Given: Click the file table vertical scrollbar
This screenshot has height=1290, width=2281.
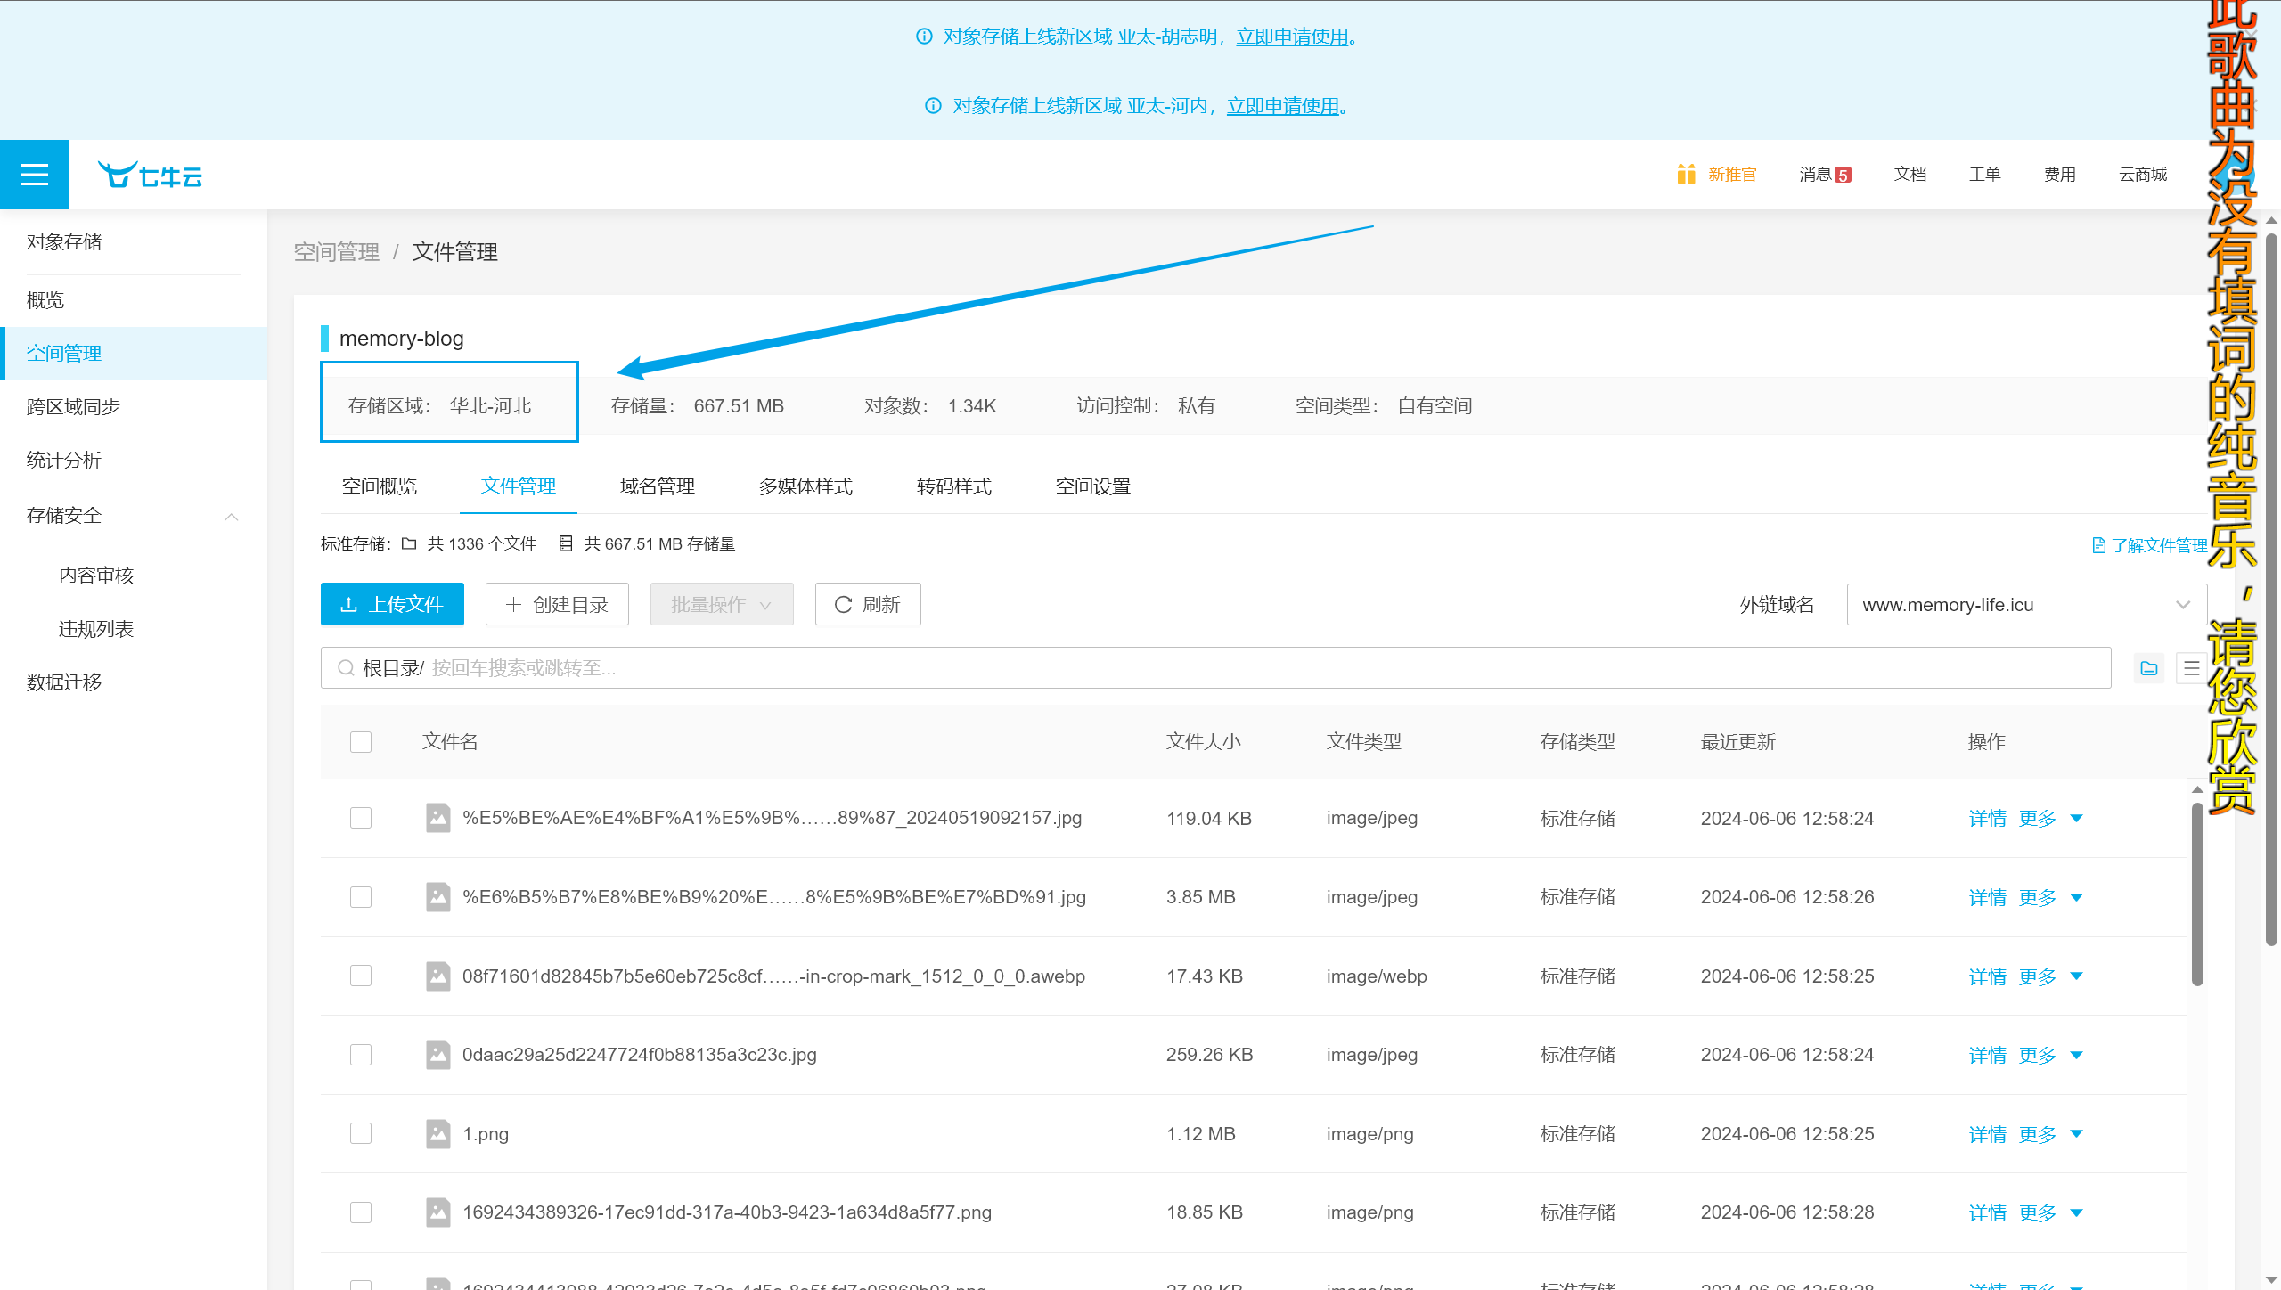Looking at the screenshot, I should (2197, 895).
